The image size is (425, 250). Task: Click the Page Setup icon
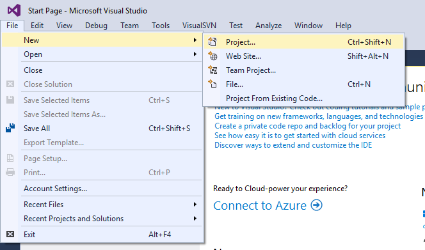(x=10, y=158)
